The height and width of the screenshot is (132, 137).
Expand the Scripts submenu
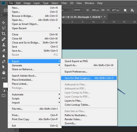[x=35, y=98]
